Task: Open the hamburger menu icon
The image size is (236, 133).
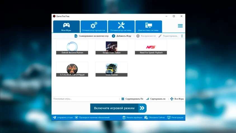Action: [x=180, y=26]
